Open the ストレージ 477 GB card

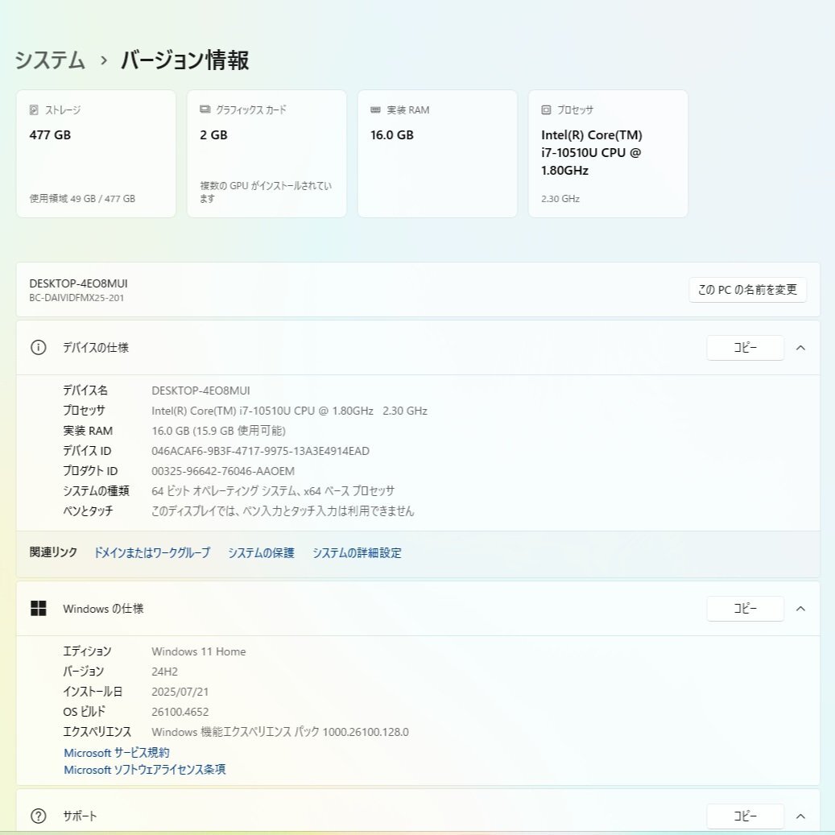coord(96,153)
